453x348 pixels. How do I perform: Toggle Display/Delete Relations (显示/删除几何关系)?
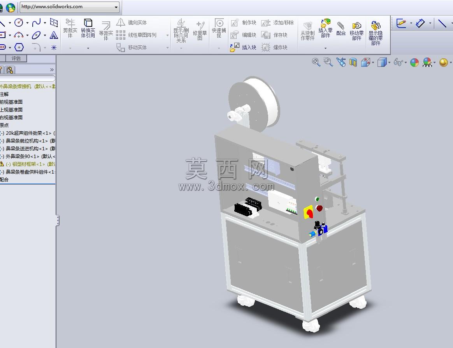(181, 31)
